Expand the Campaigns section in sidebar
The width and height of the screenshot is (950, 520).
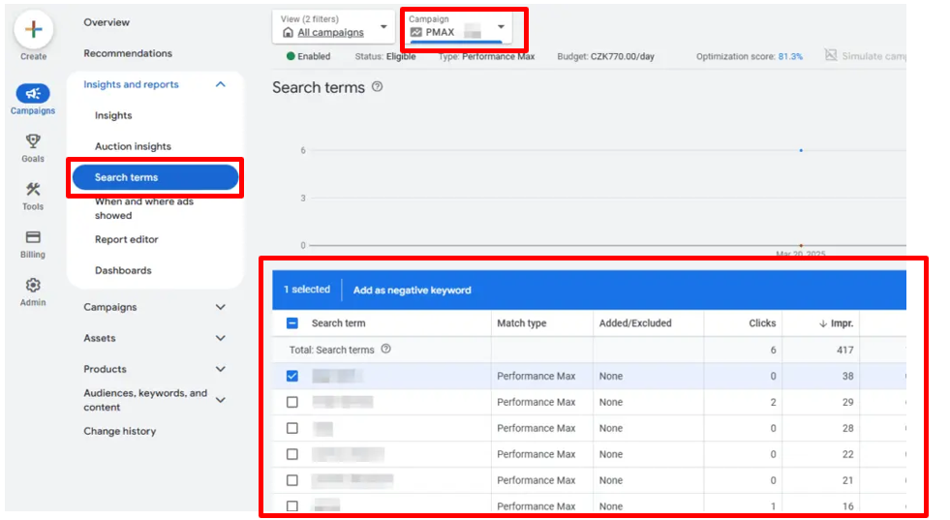(221, 307)
